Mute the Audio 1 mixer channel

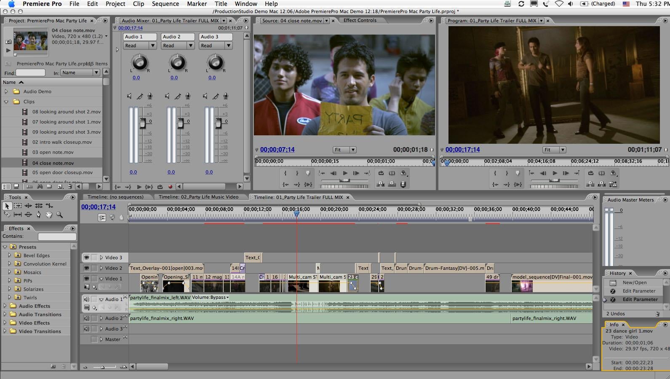(129, 97)
